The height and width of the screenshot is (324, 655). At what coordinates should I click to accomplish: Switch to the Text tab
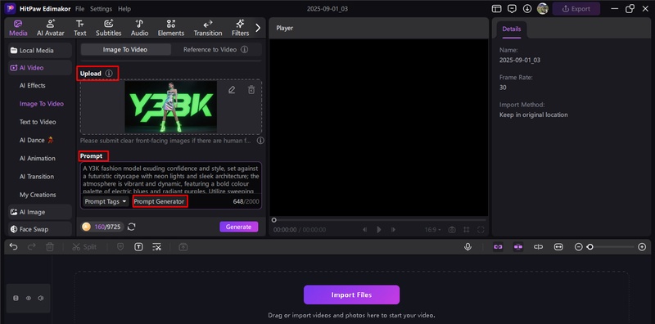(x=79, y=28)
